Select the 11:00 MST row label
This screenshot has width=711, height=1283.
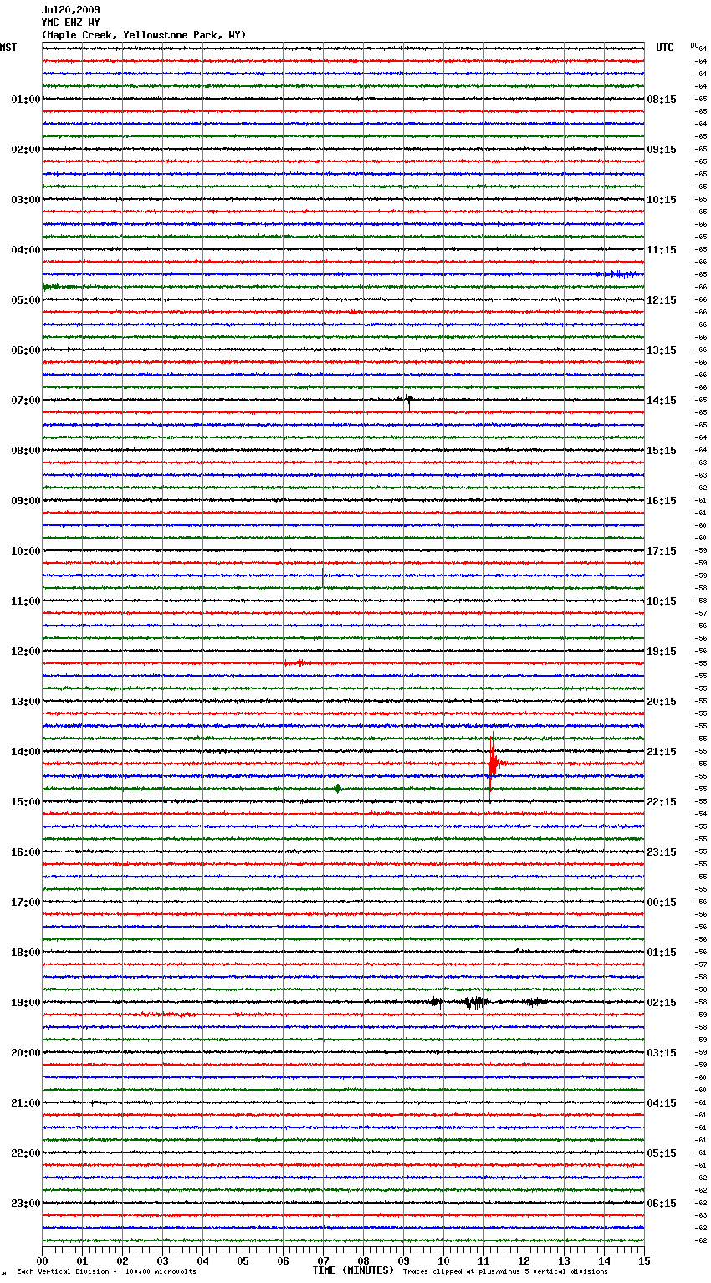click(26, 601)
